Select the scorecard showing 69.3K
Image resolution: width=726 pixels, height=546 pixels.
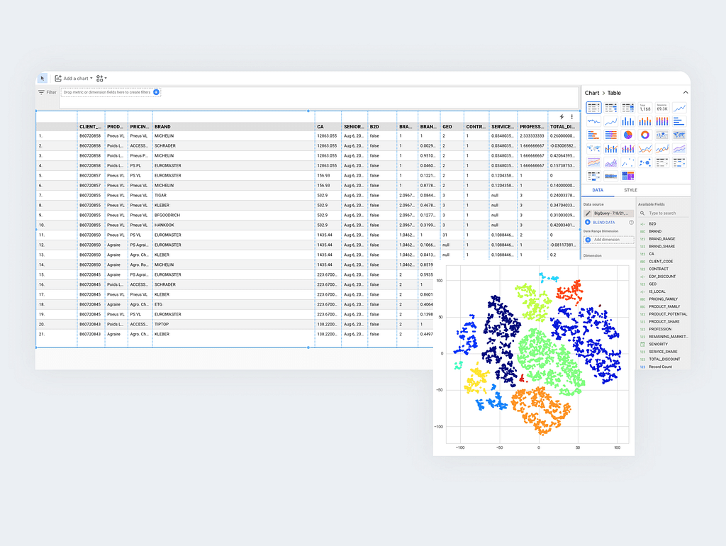click(661, 108)
